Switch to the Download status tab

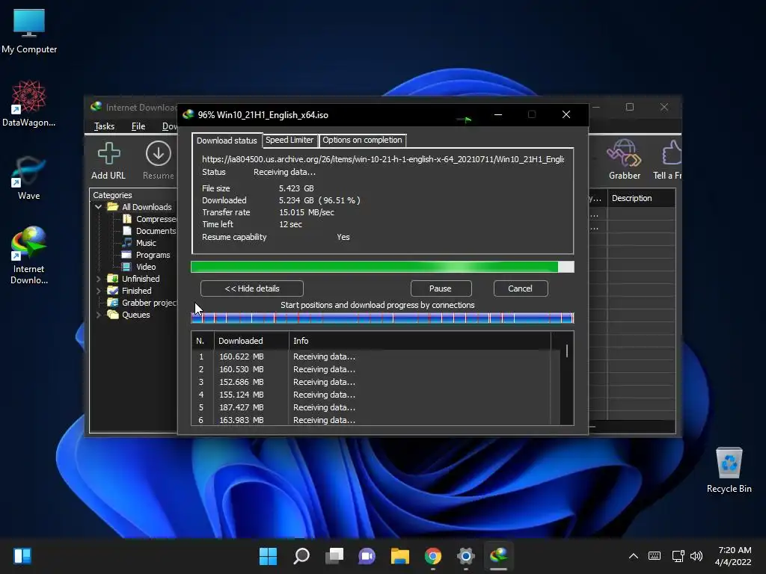coord(227,141)
